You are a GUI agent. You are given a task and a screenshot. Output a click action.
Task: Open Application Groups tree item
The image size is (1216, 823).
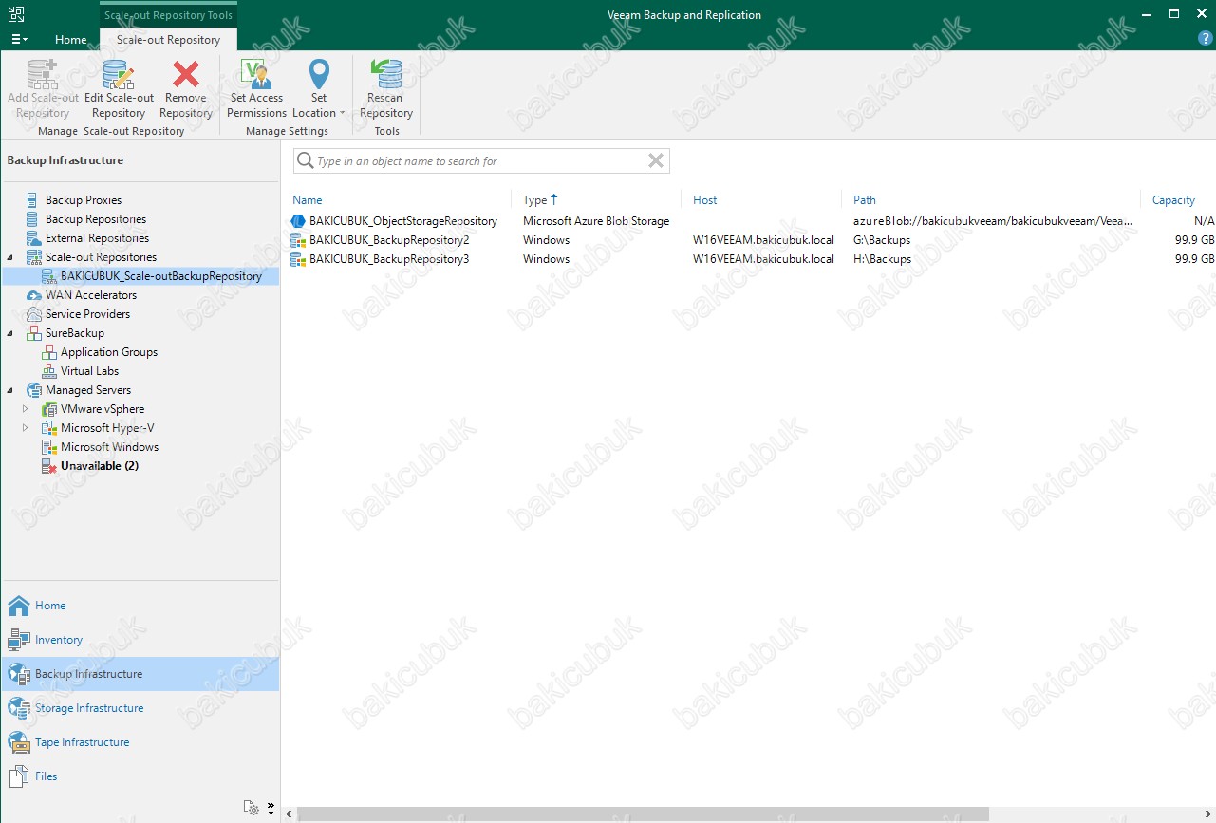coord(109,352)
